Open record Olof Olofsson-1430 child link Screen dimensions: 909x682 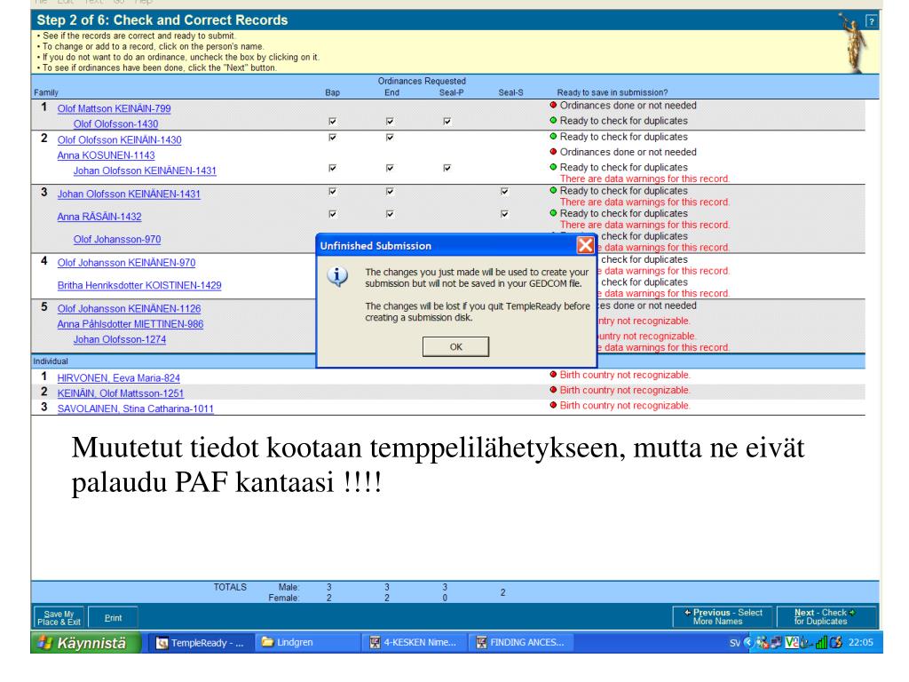tap(116, 123)
